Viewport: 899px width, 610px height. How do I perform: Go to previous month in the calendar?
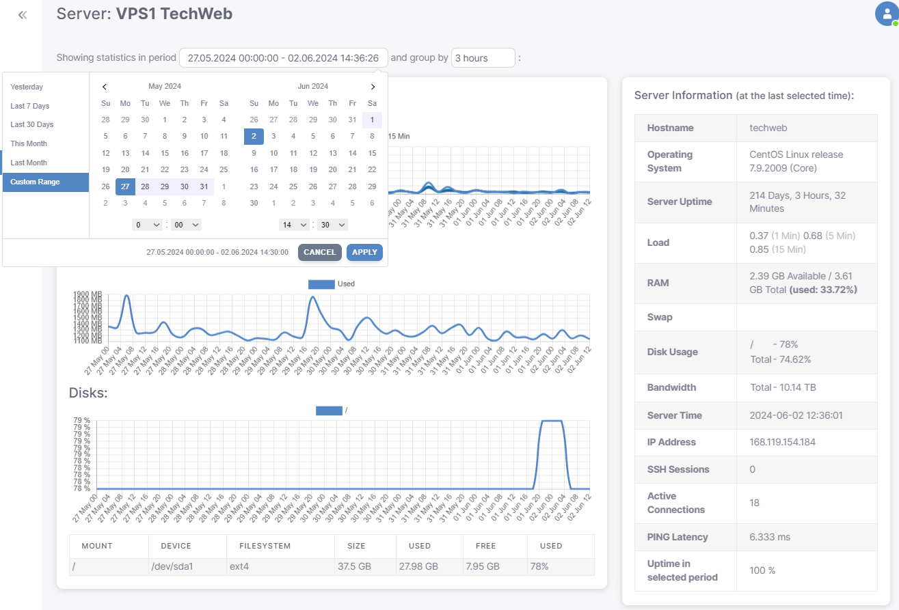(x=105, y=87)
